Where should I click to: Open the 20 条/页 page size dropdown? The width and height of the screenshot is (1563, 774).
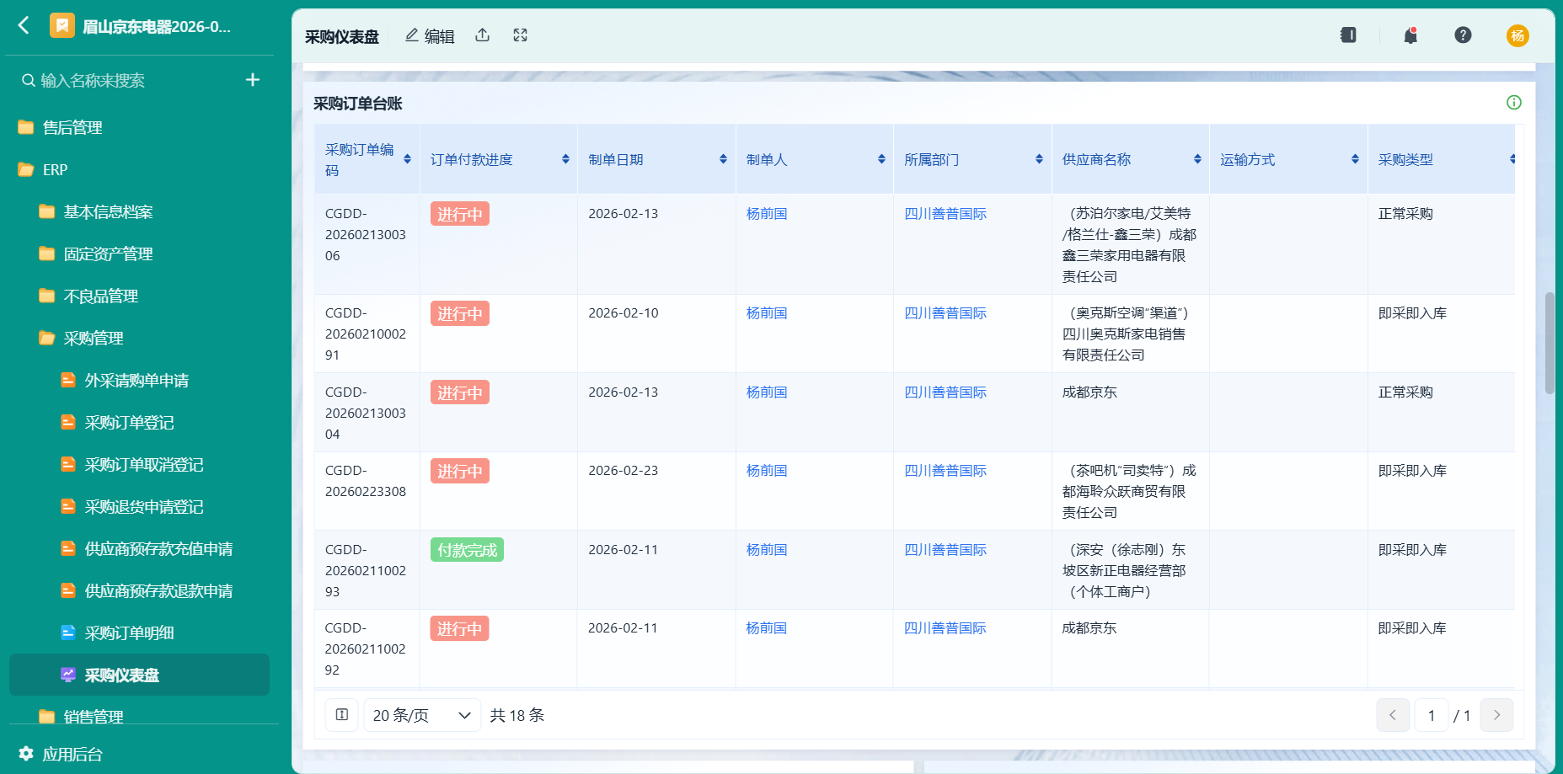(x=422, y=715)
